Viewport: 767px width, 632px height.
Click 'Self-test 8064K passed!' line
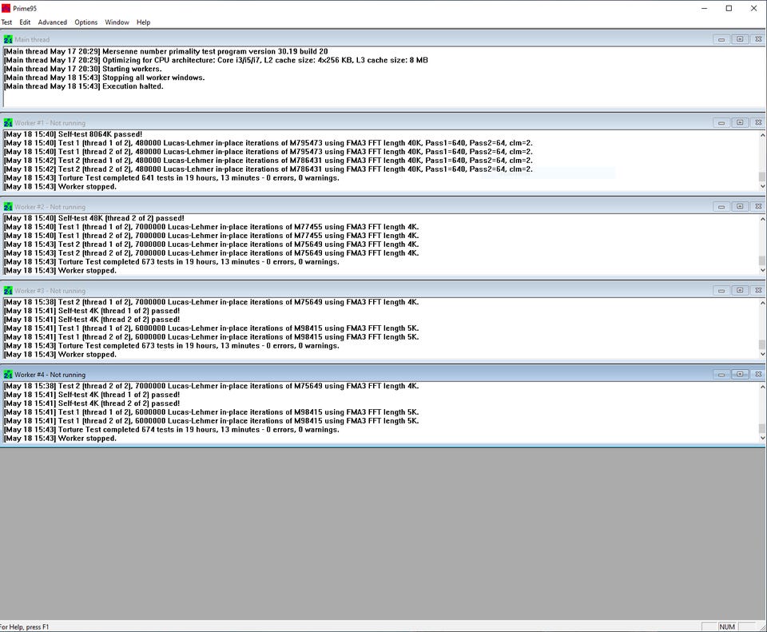pos(73,134)
